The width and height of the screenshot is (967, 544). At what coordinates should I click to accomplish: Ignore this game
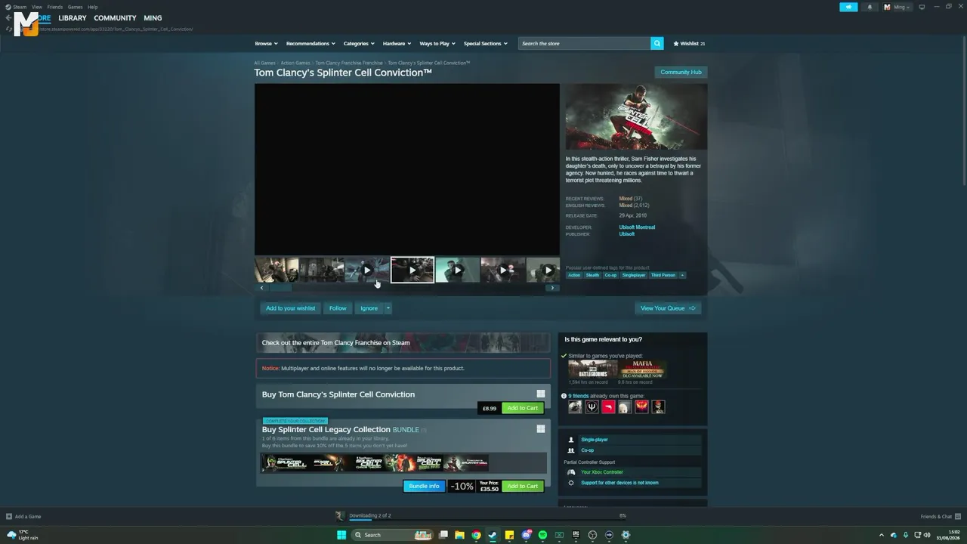(x=369, y=308)
